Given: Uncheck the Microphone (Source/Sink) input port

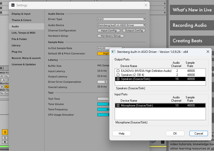Looking at the screenshot, I should [x=118, y=105].
